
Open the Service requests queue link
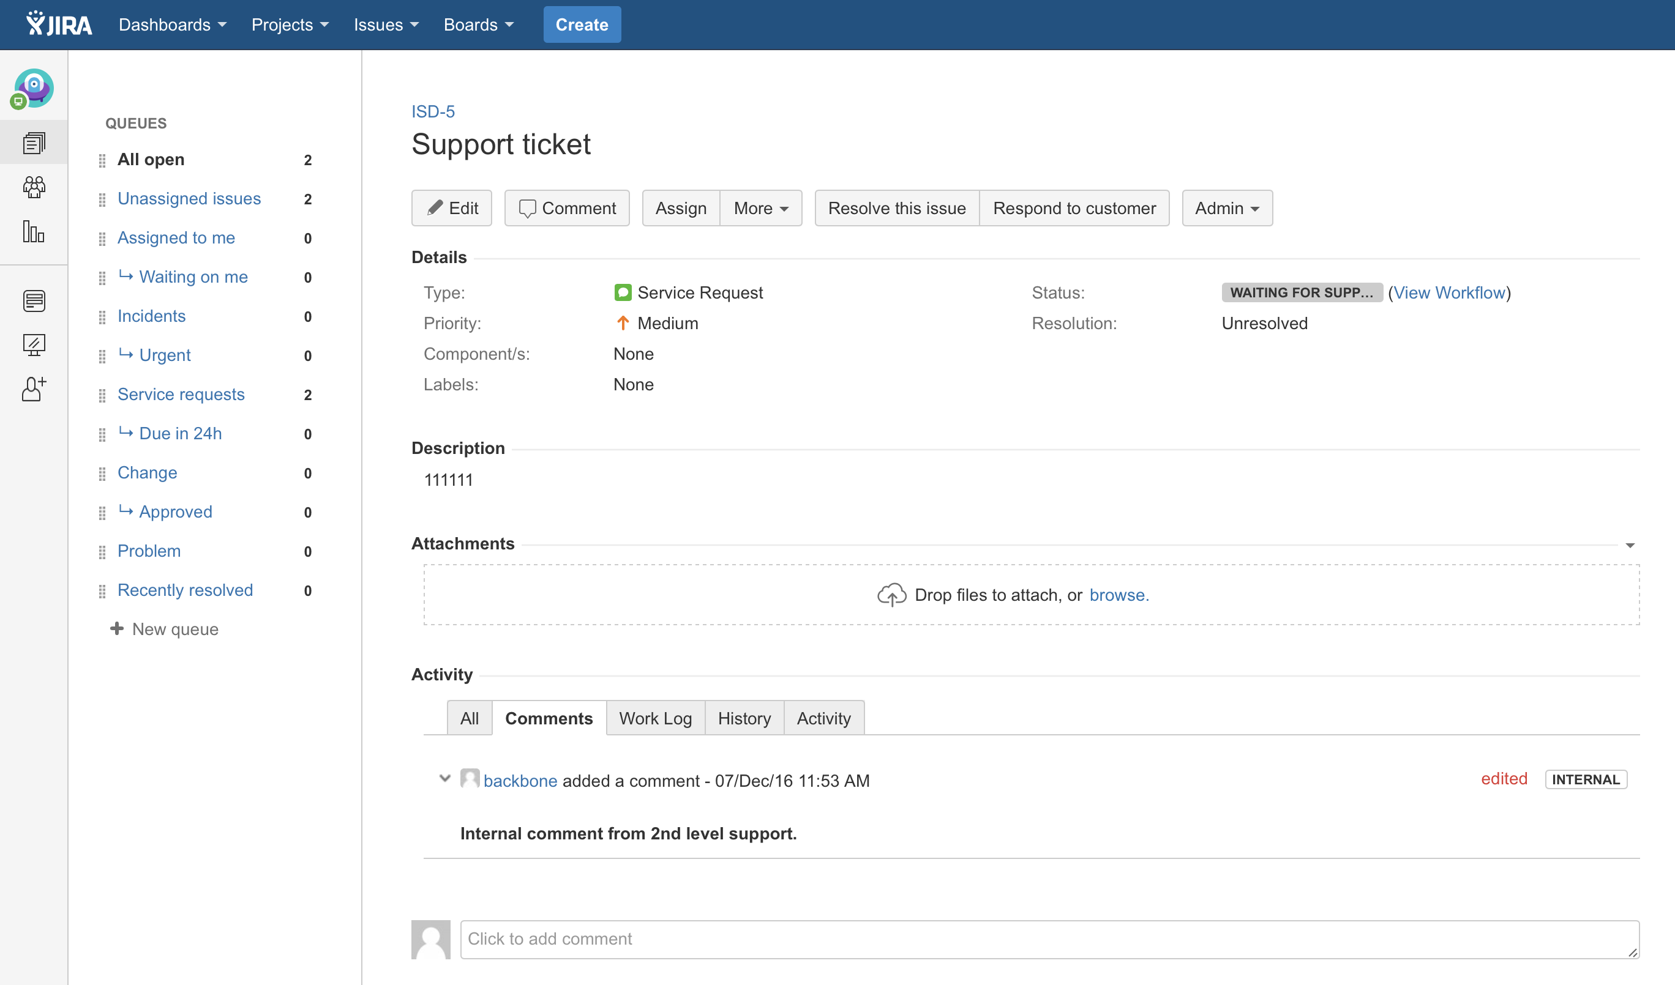click(x=181, y=395)
